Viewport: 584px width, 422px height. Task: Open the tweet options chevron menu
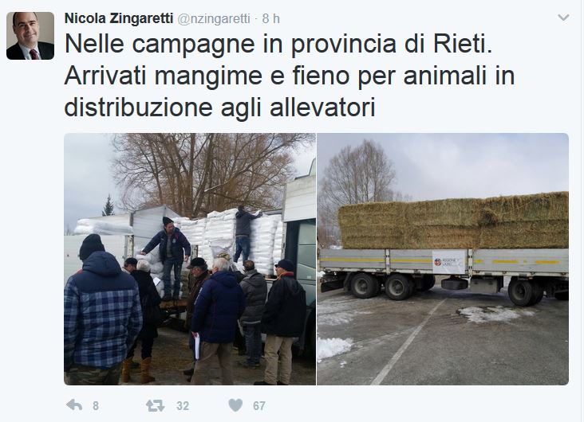pos(563,18)
